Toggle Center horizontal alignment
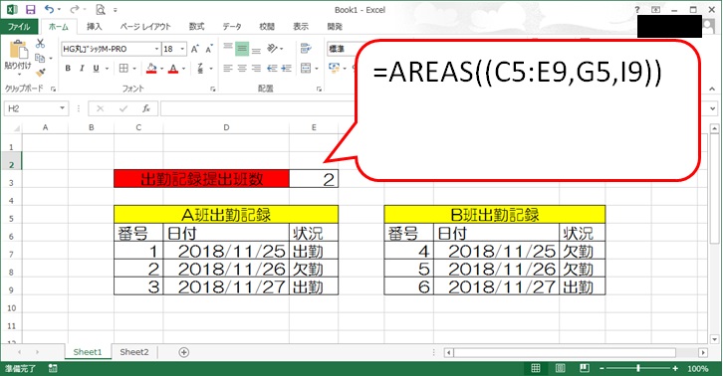 (x=242, y=69)
